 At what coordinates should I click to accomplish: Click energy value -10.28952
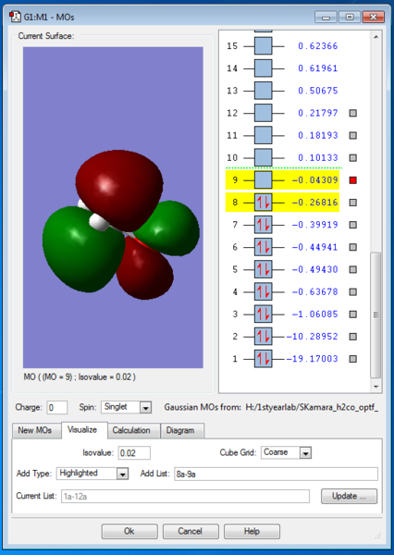312,337
